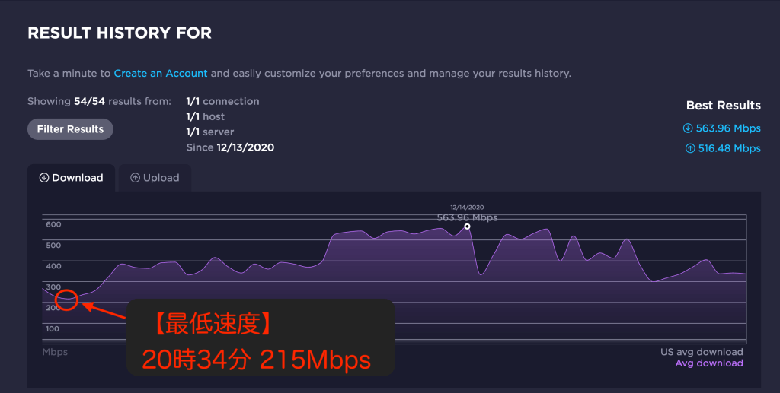
Task: Click the red circle marking lowest speed
Action: point(66,300)
